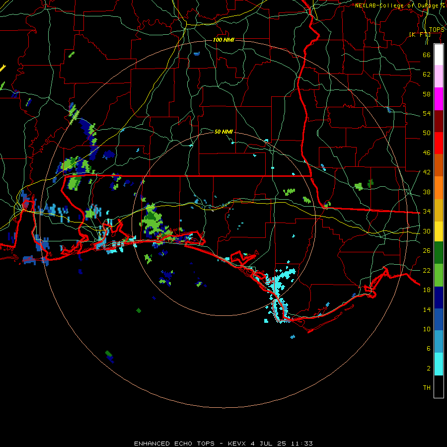447x447 pixels.
Task: Click the light blue legend band
Action: (439, 342)
